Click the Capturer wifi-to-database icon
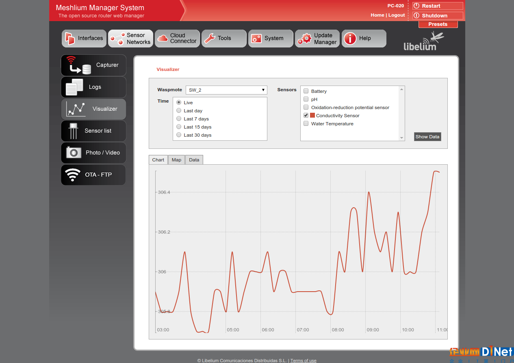 pos(78,65)
